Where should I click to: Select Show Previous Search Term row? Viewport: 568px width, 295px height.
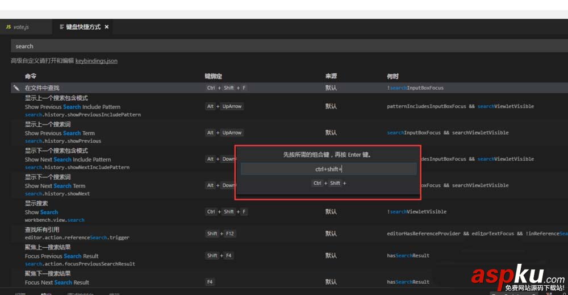[x=289, y=132]
